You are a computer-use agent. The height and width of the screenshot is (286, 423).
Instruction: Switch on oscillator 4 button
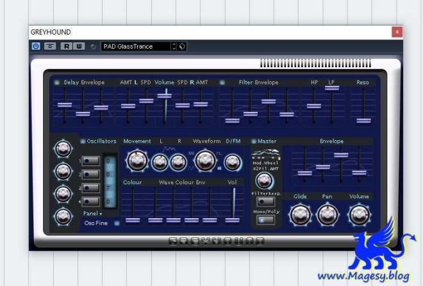point(90,202)
